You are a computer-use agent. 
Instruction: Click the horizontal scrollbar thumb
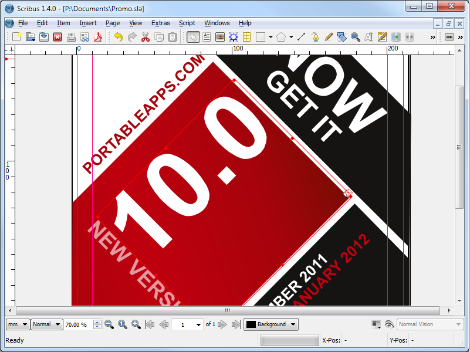click(228, 310)
